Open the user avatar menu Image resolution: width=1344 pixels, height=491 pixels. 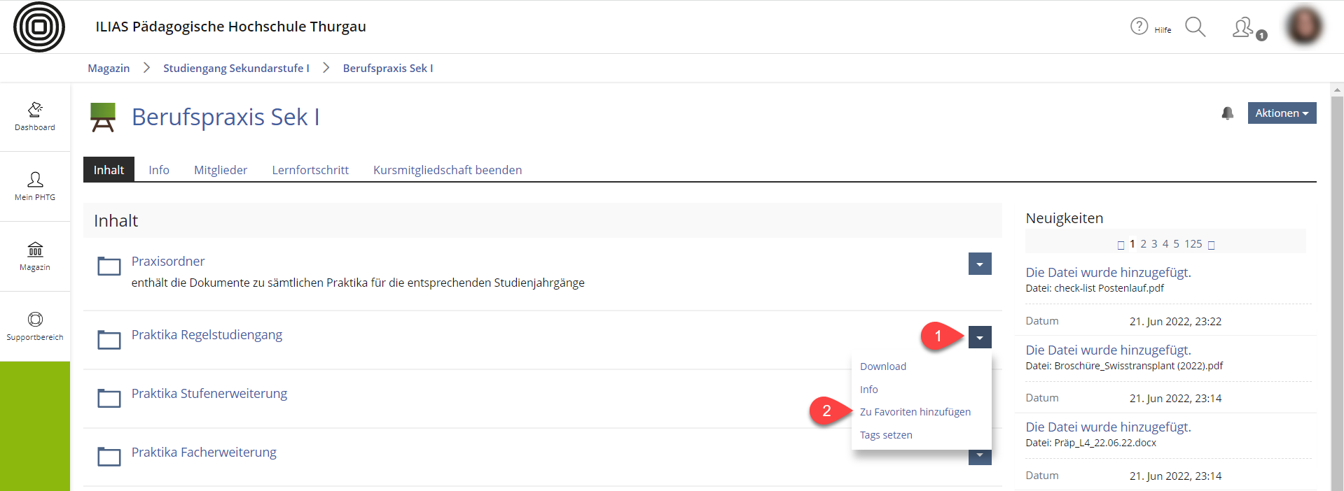coord(1303,27)
